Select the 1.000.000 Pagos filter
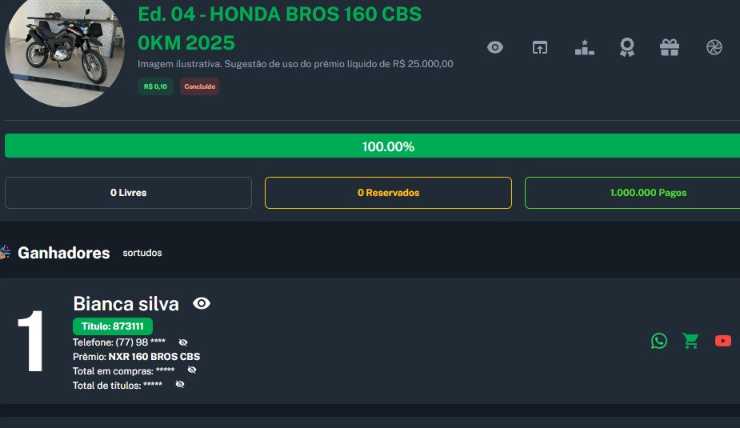Viewport: 740px width, 428px height. (x=632, y=193)
